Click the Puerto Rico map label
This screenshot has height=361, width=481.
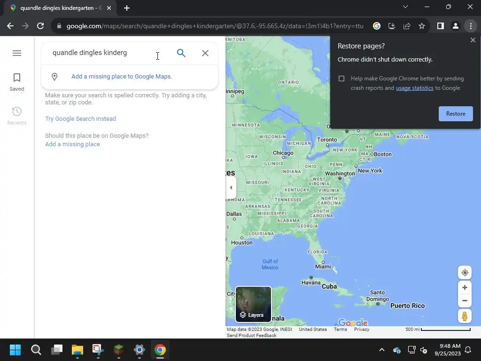tap(407, 306)
